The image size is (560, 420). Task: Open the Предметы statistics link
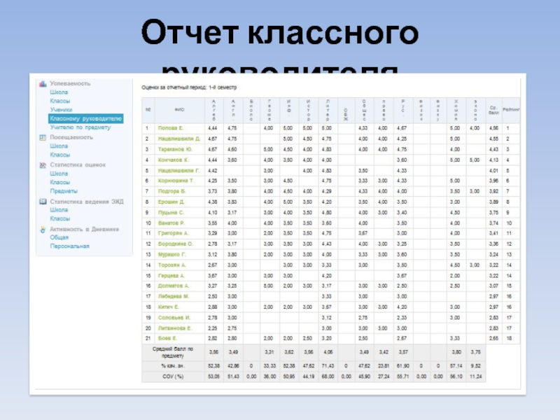(64, 191)
